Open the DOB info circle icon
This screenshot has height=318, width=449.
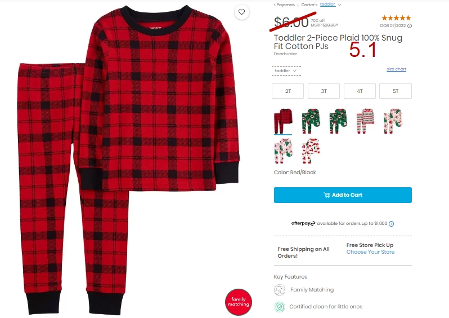(x=410, y=26)
